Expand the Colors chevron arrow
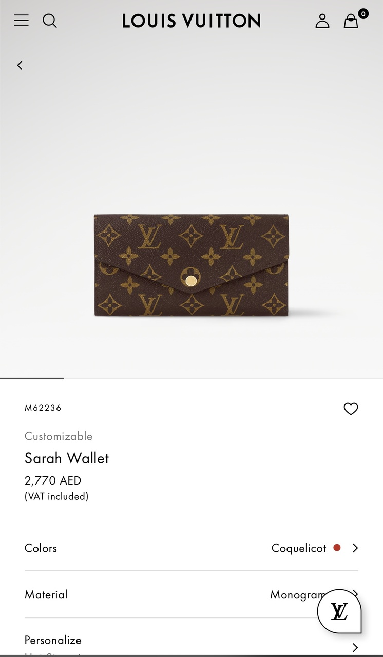 355,548
